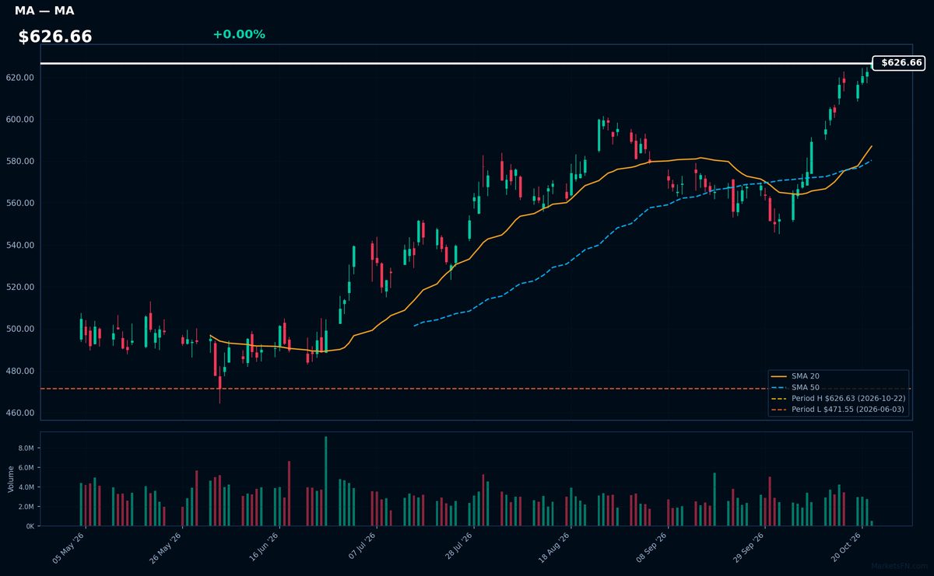Select the 480.00 price axis label
Image resolution: width=934 pixels, height=576 pixels.
point(20,372)
